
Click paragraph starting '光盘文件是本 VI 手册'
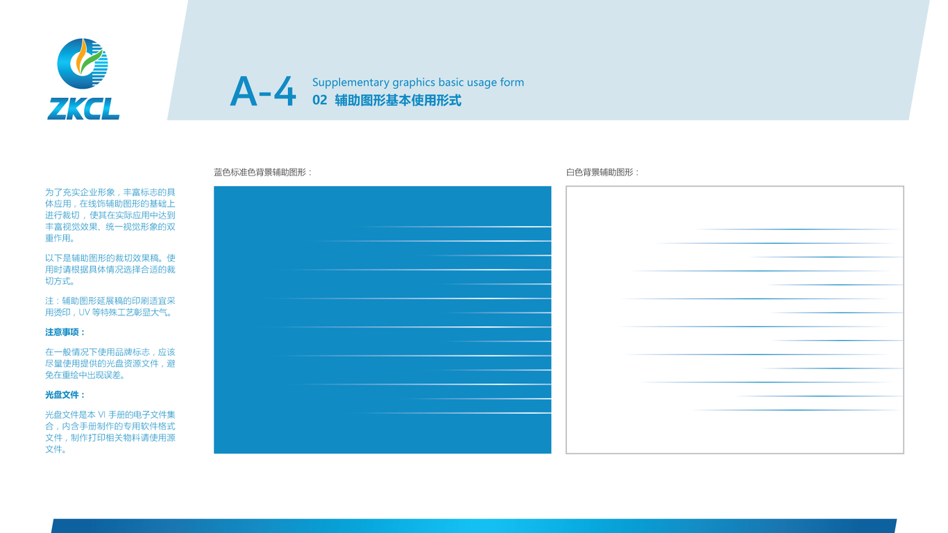pos(110,432)
